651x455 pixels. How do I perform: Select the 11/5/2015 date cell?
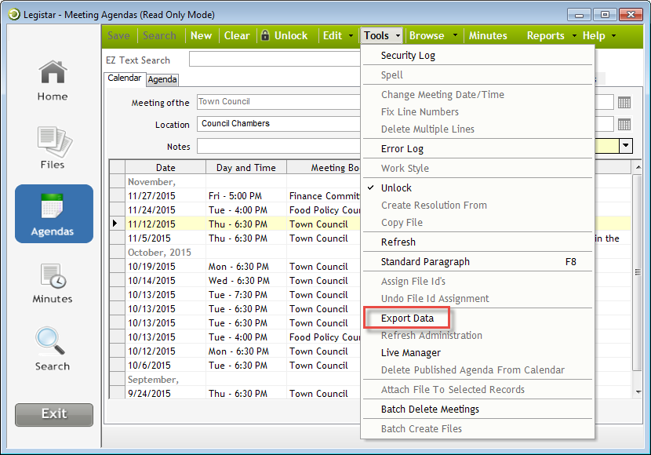[x=165, y=238]
